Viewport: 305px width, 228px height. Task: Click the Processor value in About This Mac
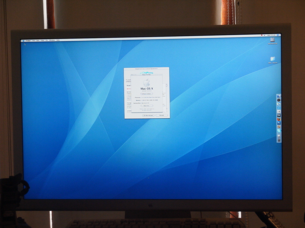[x=151, y=97]
